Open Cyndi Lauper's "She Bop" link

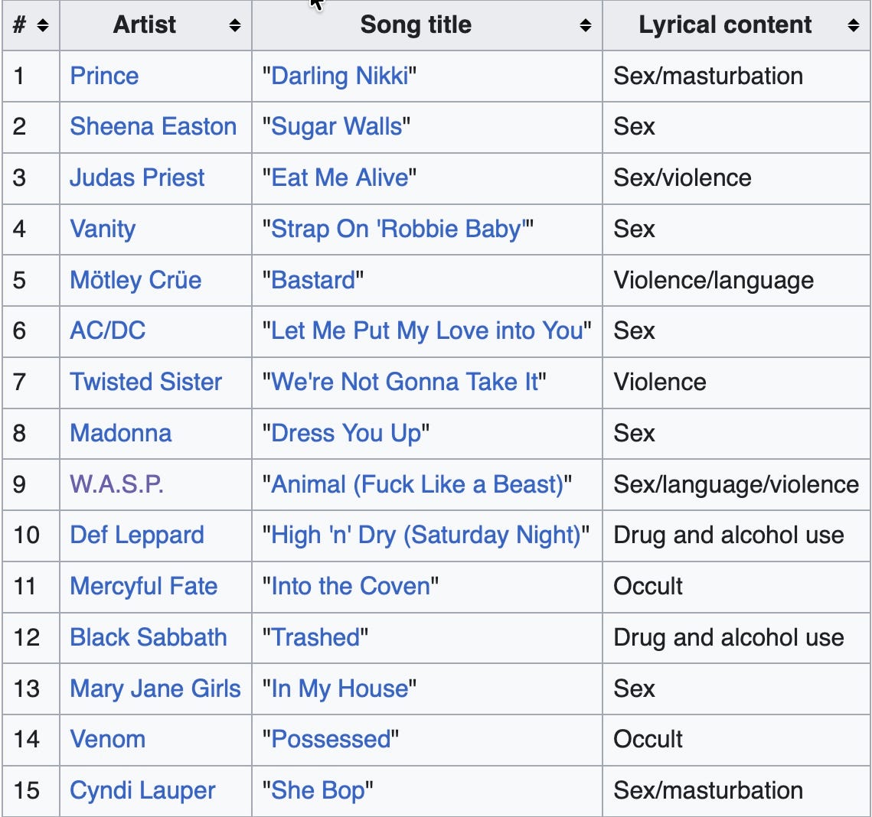tap(318, 790)
